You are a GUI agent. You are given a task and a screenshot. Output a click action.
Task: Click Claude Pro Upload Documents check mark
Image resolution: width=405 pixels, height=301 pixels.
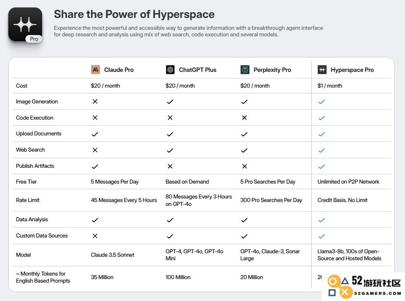(x=95, y=134)
